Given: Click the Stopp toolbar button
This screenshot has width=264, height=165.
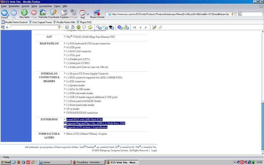Looking at the screenshot, I should [34, 14].
